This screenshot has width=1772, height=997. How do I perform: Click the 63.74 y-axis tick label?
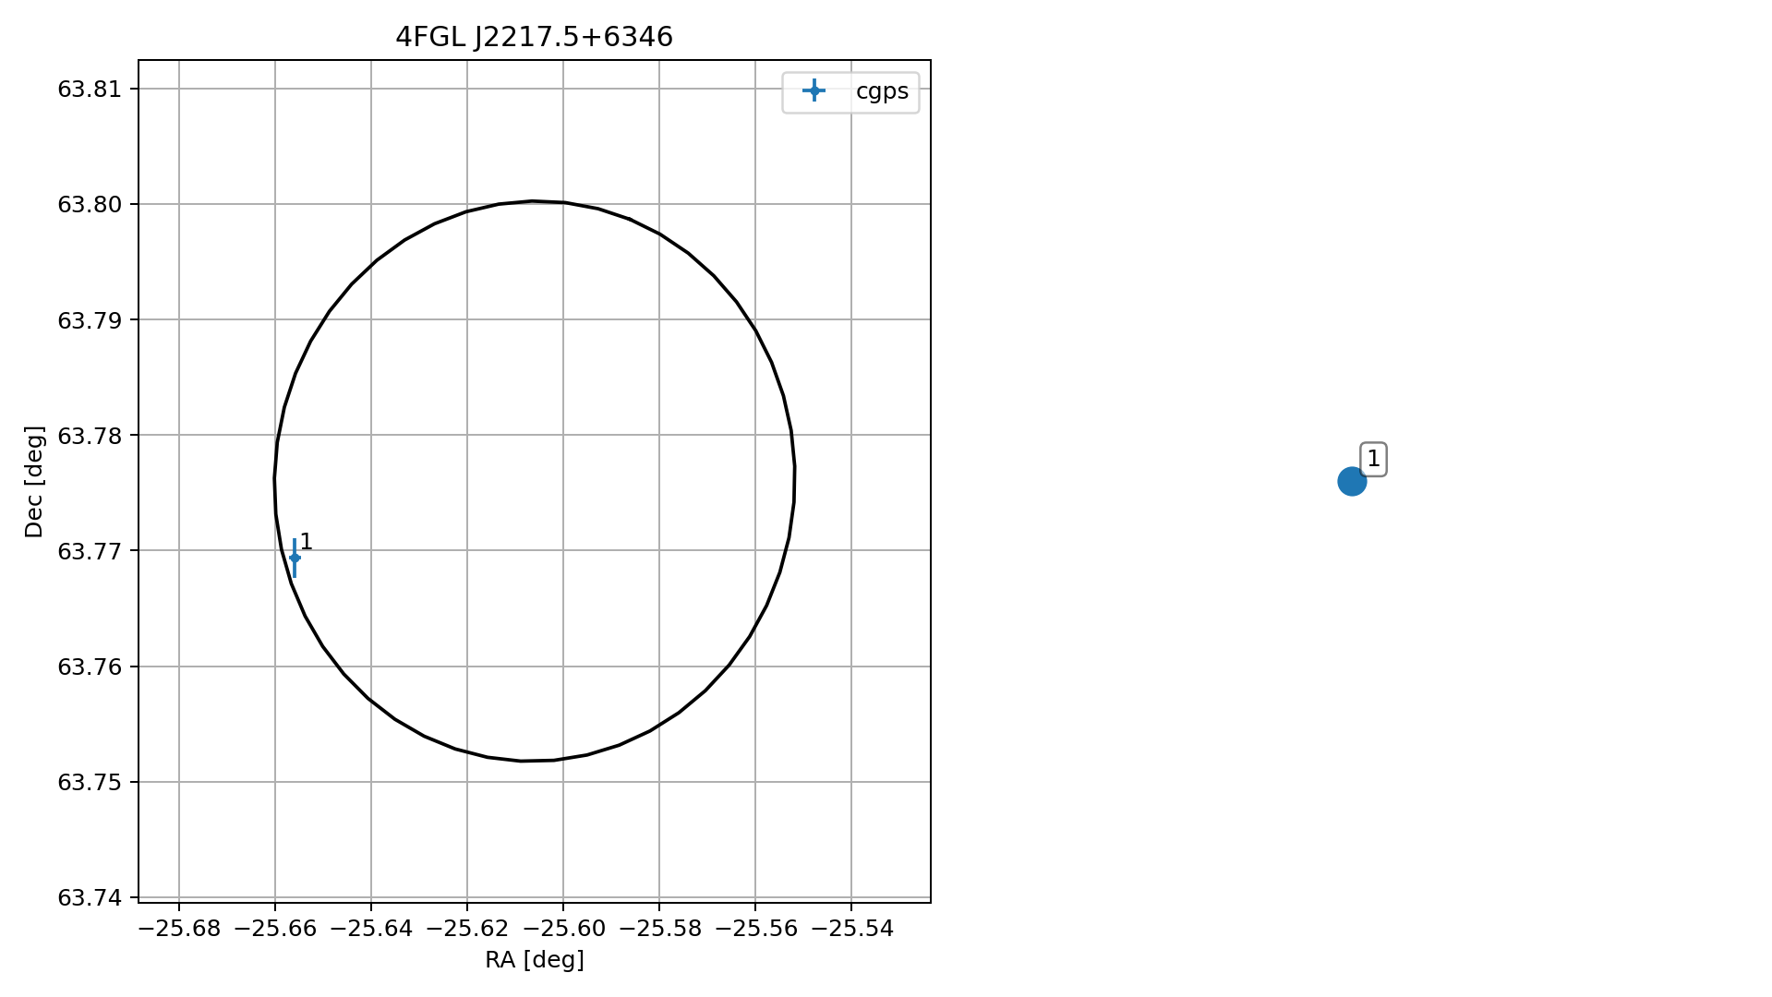point(90,898)
